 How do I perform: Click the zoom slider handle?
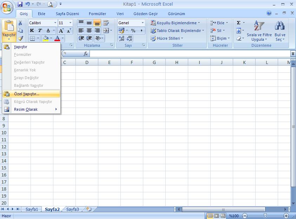pos(265,215)
